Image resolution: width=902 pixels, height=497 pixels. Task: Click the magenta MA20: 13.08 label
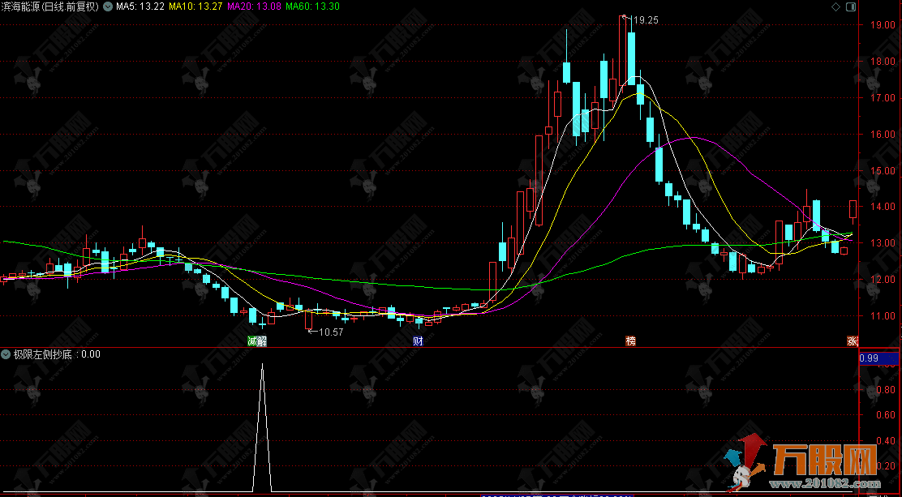click(254, 6)
